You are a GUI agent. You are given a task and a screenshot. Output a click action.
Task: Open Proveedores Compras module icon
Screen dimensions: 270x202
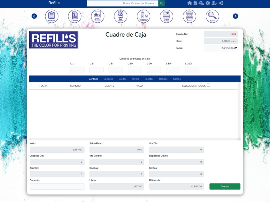click(143, 16)
